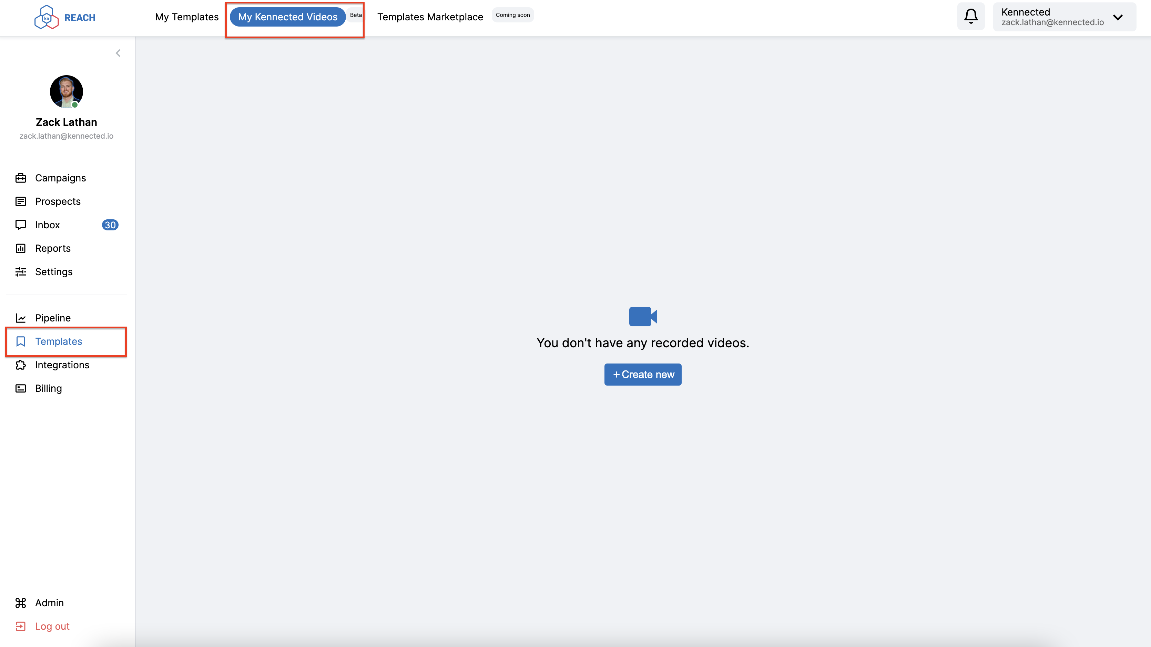The width and height of the screenshot is (1151, 647).
Task: Click 'You don't have any recorded videos.' text
Action: pos(642,343)
